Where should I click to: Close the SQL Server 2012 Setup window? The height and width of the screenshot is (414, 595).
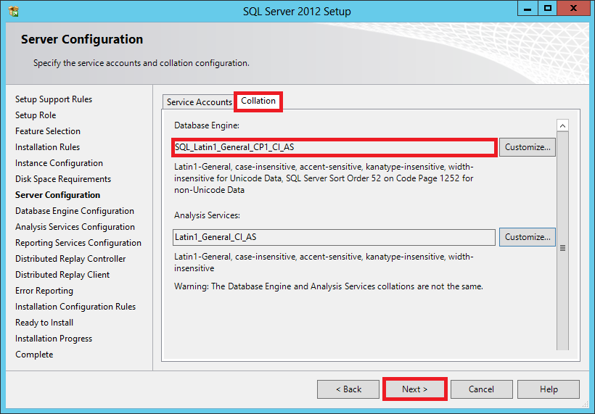574,9
